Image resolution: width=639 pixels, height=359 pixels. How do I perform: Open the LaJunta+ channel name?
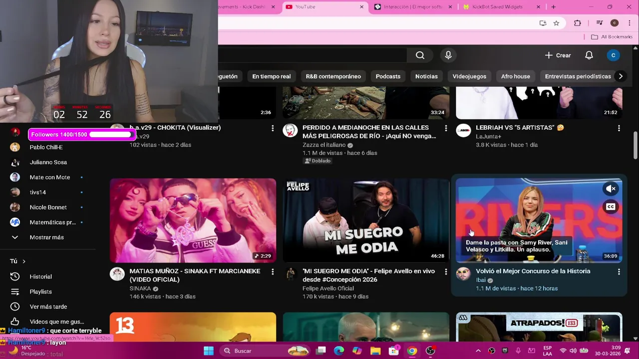click(488, 136)
